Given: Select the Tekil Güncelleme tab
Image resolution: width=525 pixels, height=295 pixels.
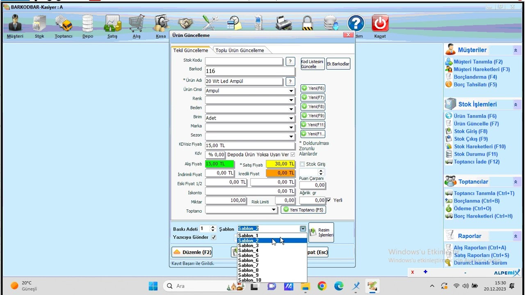Looking at the screenshot, I should [191, 50].
